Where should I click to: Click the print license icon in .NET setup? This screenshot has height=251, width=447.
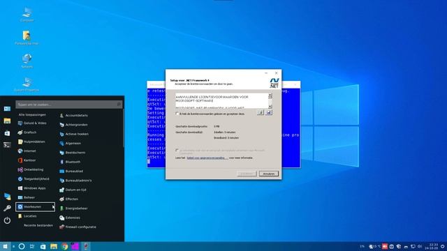click(x=261, y=113)
